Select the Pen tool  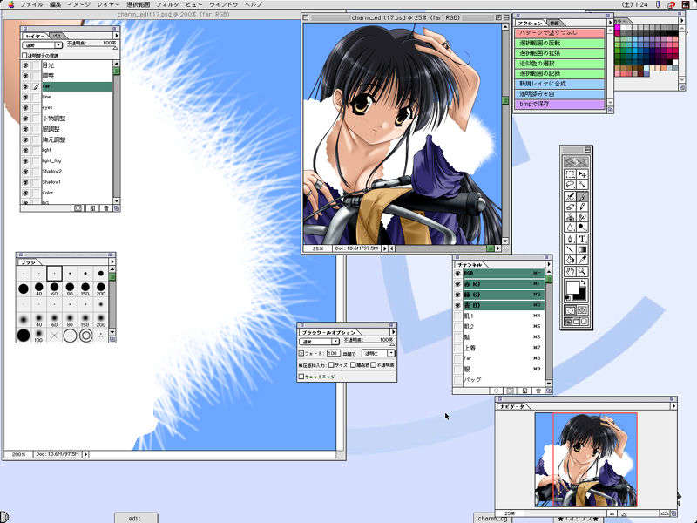tap(570, 239)
